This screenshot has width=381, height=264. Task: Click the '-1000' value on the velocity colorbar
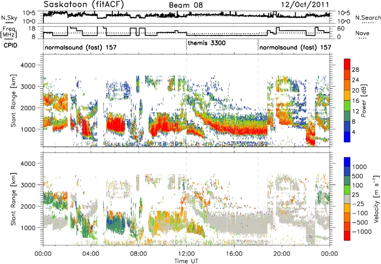362,232
